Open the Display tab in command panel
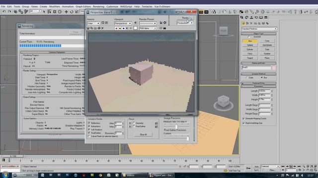 coord(261,18)
